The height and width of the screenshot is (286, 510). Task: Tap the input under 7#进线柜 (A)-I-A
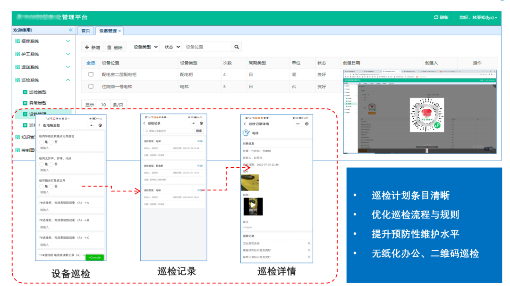point(70,210)
